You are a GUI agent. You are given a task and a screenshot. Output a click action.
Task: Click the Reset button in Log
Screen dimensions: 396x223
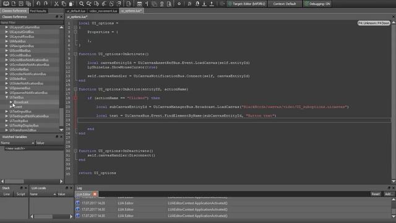[x=376, y=194]
